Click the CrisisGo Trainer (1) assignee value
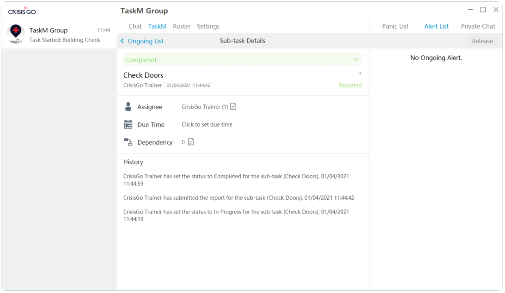Screen dimensions: 505x293 tap(205, 107)
